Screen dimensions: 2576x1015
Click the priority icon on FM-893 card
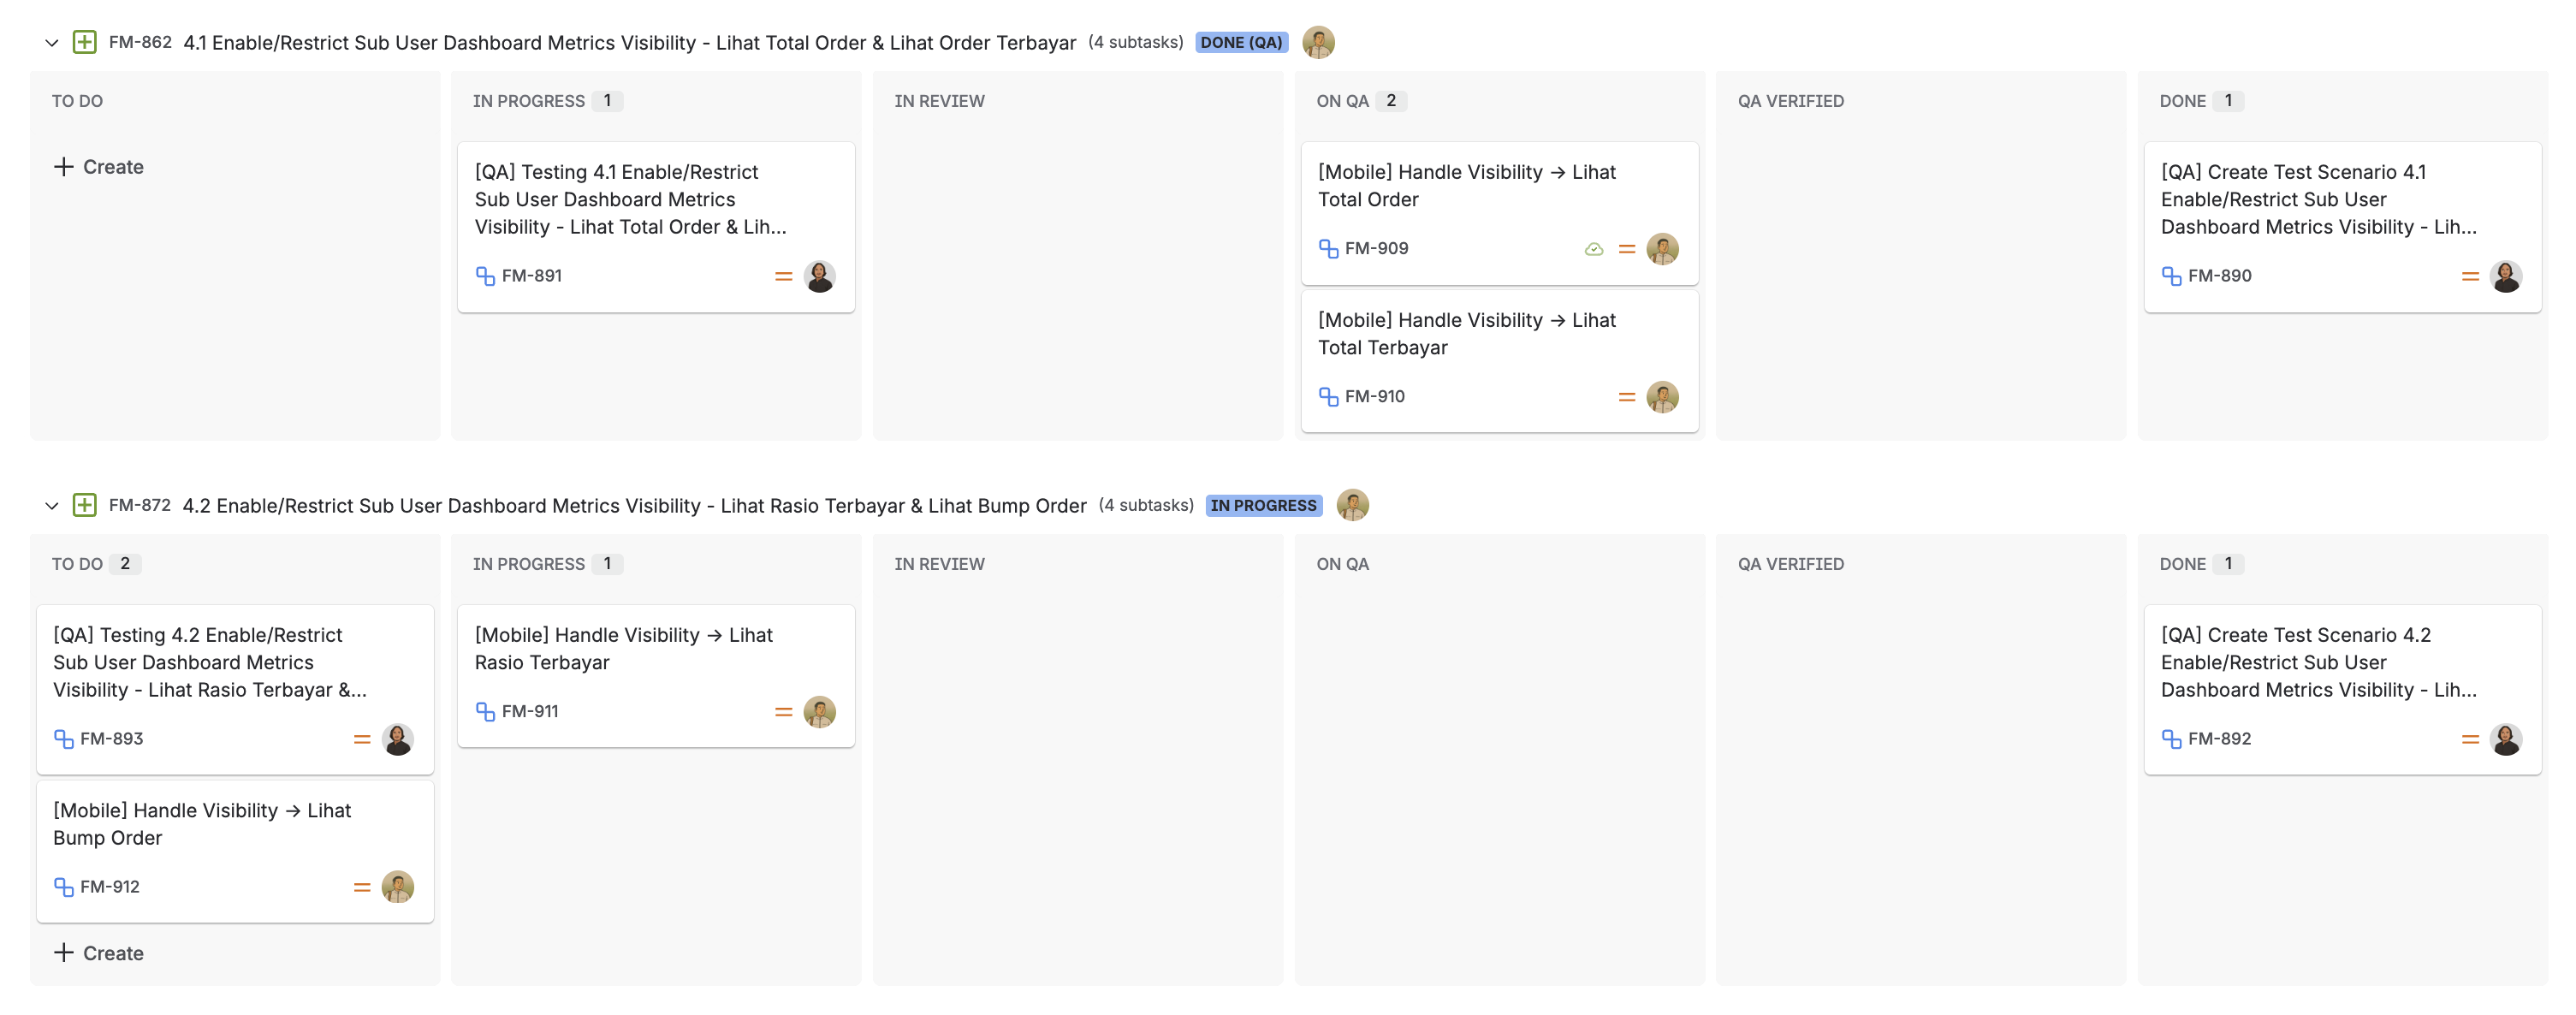[x=361, y=739]
